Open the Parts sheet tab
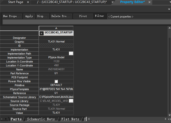 click(16, 119)
